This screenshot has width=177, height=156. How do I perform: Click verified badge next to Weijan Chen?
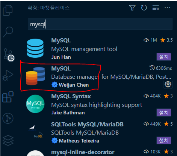54,85
